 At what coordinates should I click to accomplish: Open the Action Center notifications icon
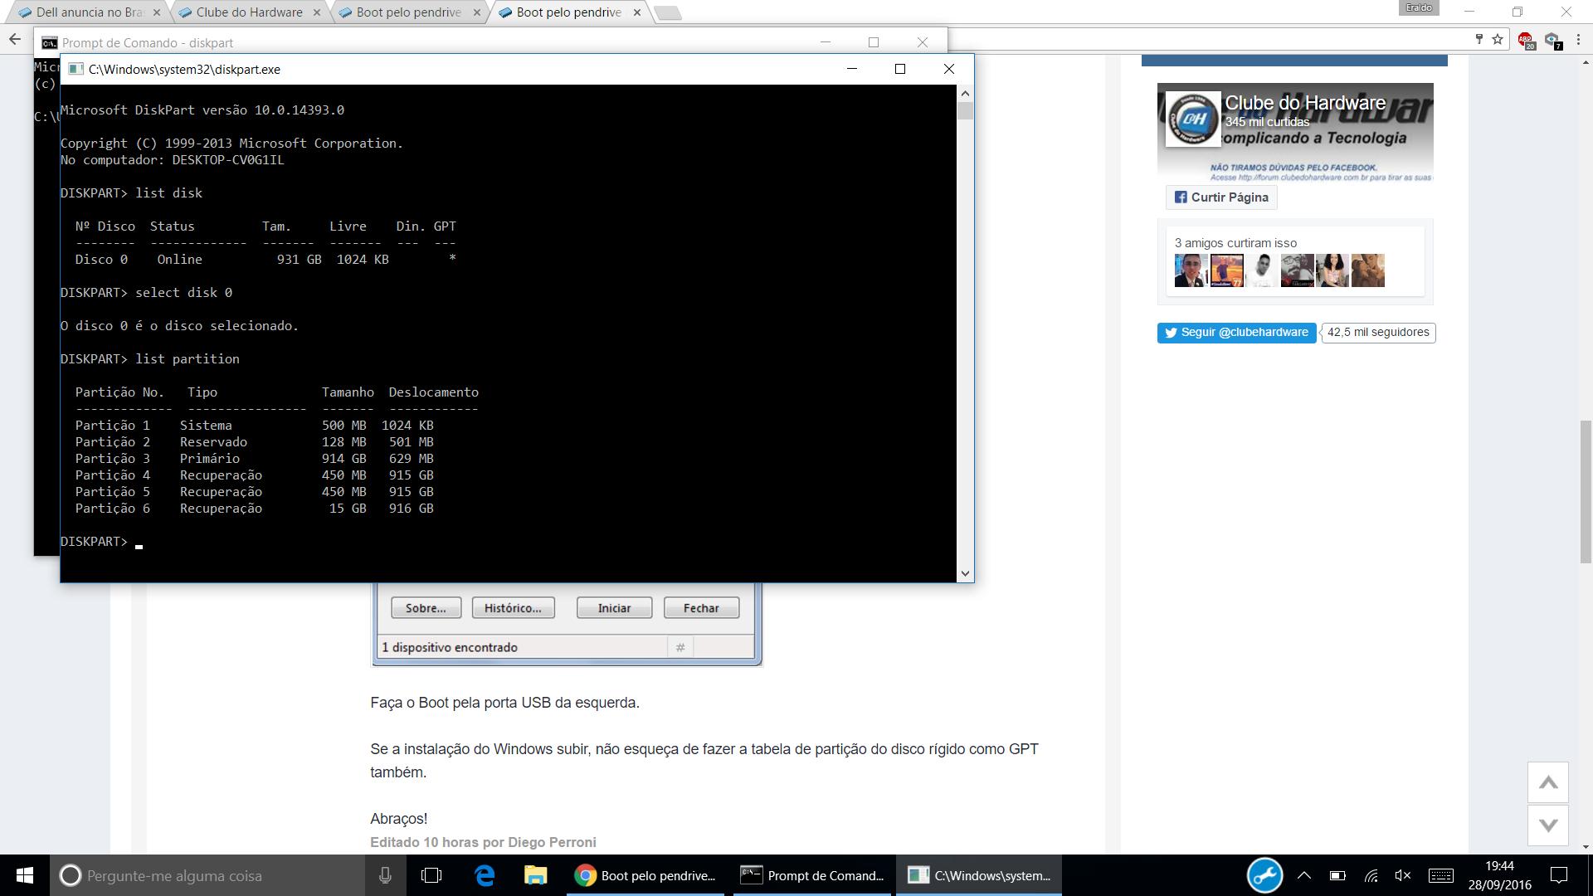pos(1559,875)
